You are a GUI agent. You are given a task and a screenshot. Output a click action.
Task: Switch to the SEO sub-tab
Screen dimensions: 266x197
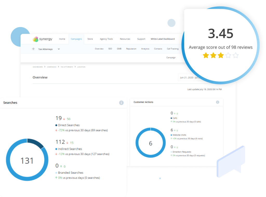110,49
